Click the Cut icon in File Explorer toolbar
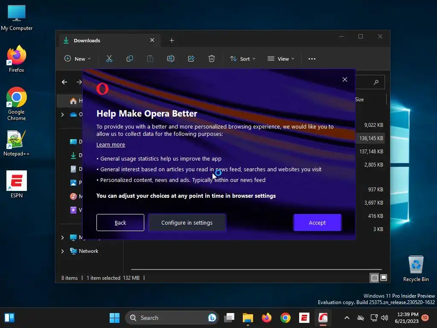Screen dimensions: 437x328 point(109,59)
